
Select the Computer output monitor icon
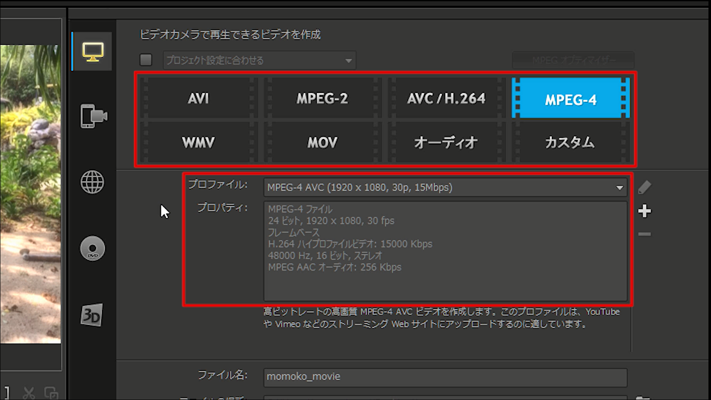(92, 52)
